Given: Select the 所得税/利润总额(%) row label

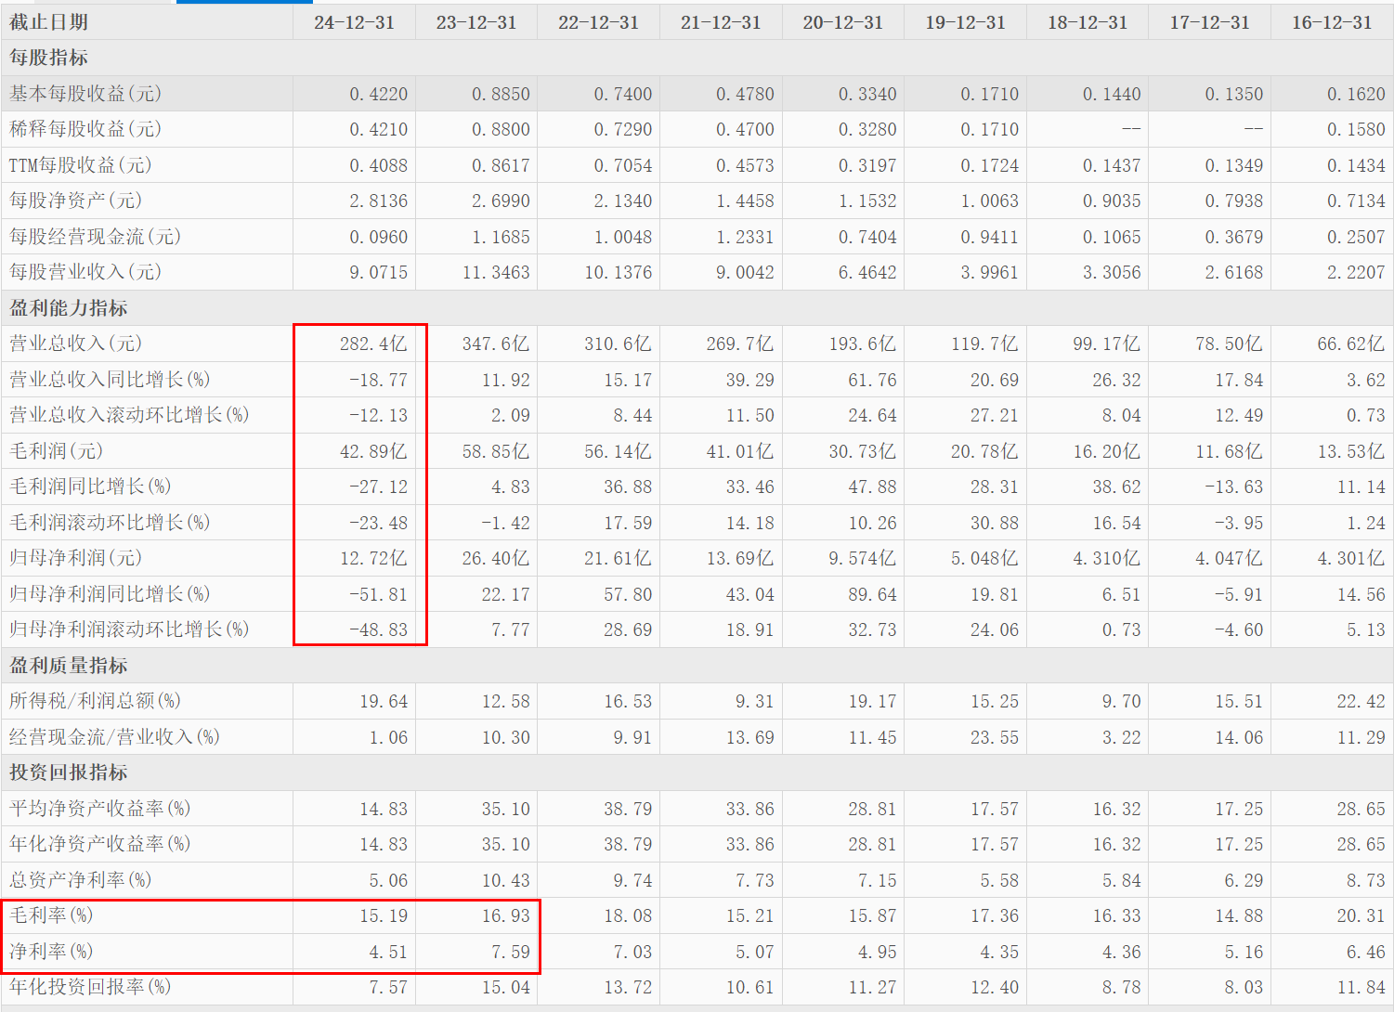Looking at the screenshot, I should 95,701.
